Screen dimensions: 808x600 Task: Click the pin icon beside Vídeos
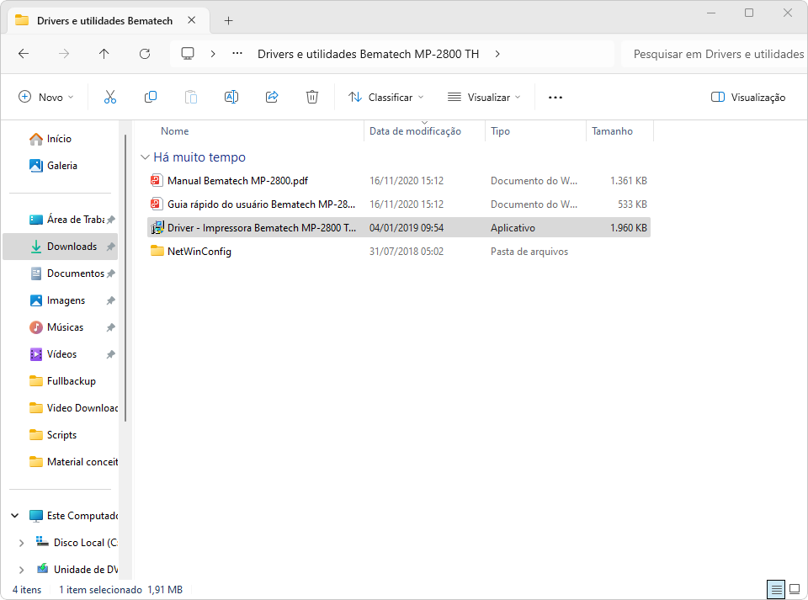(110, 354)
